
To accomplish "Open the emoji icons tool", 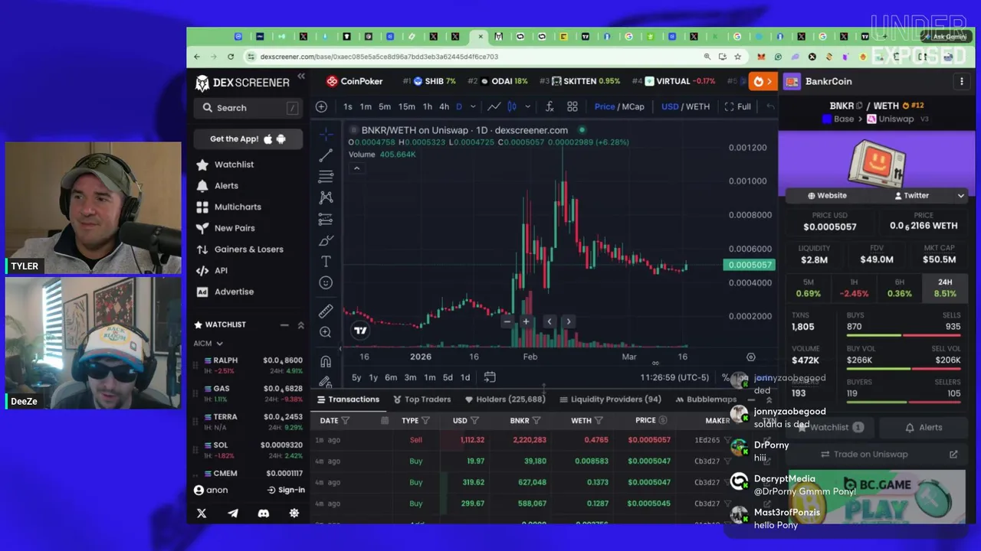I will click(x=326, y=283).
